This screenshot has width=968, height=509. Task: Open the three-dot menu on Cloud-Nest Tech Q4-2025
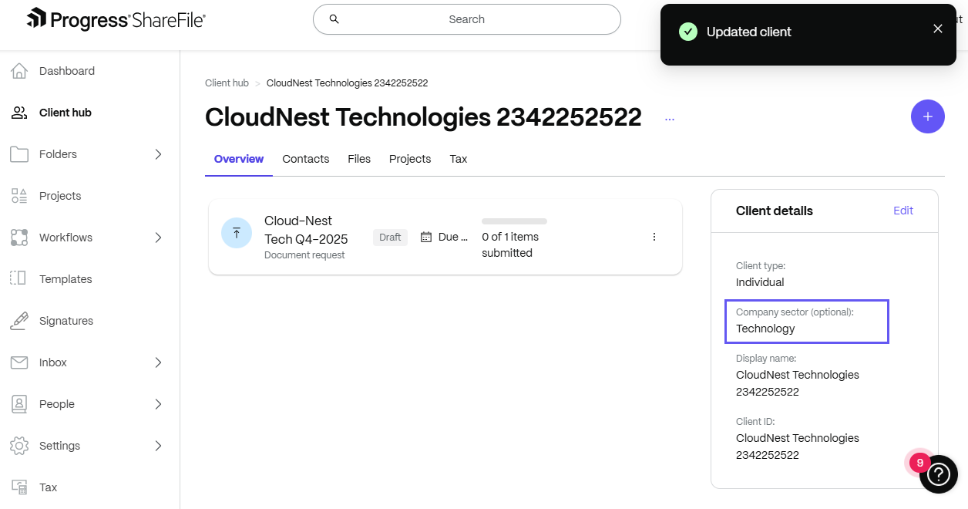point(654,237)
